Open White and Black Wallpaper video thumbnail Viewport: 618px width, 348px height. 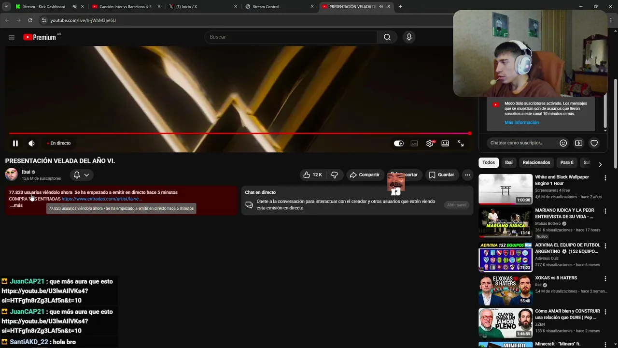click(506, 189)
